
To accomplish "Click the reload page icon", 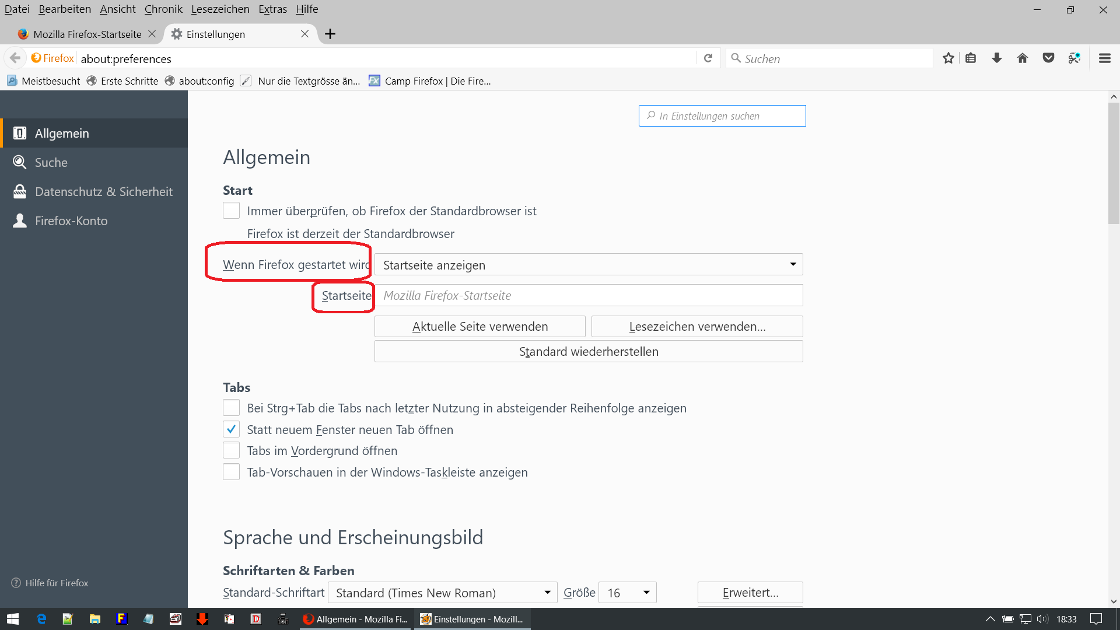I will pyautogui.click(x=708, y=58).
